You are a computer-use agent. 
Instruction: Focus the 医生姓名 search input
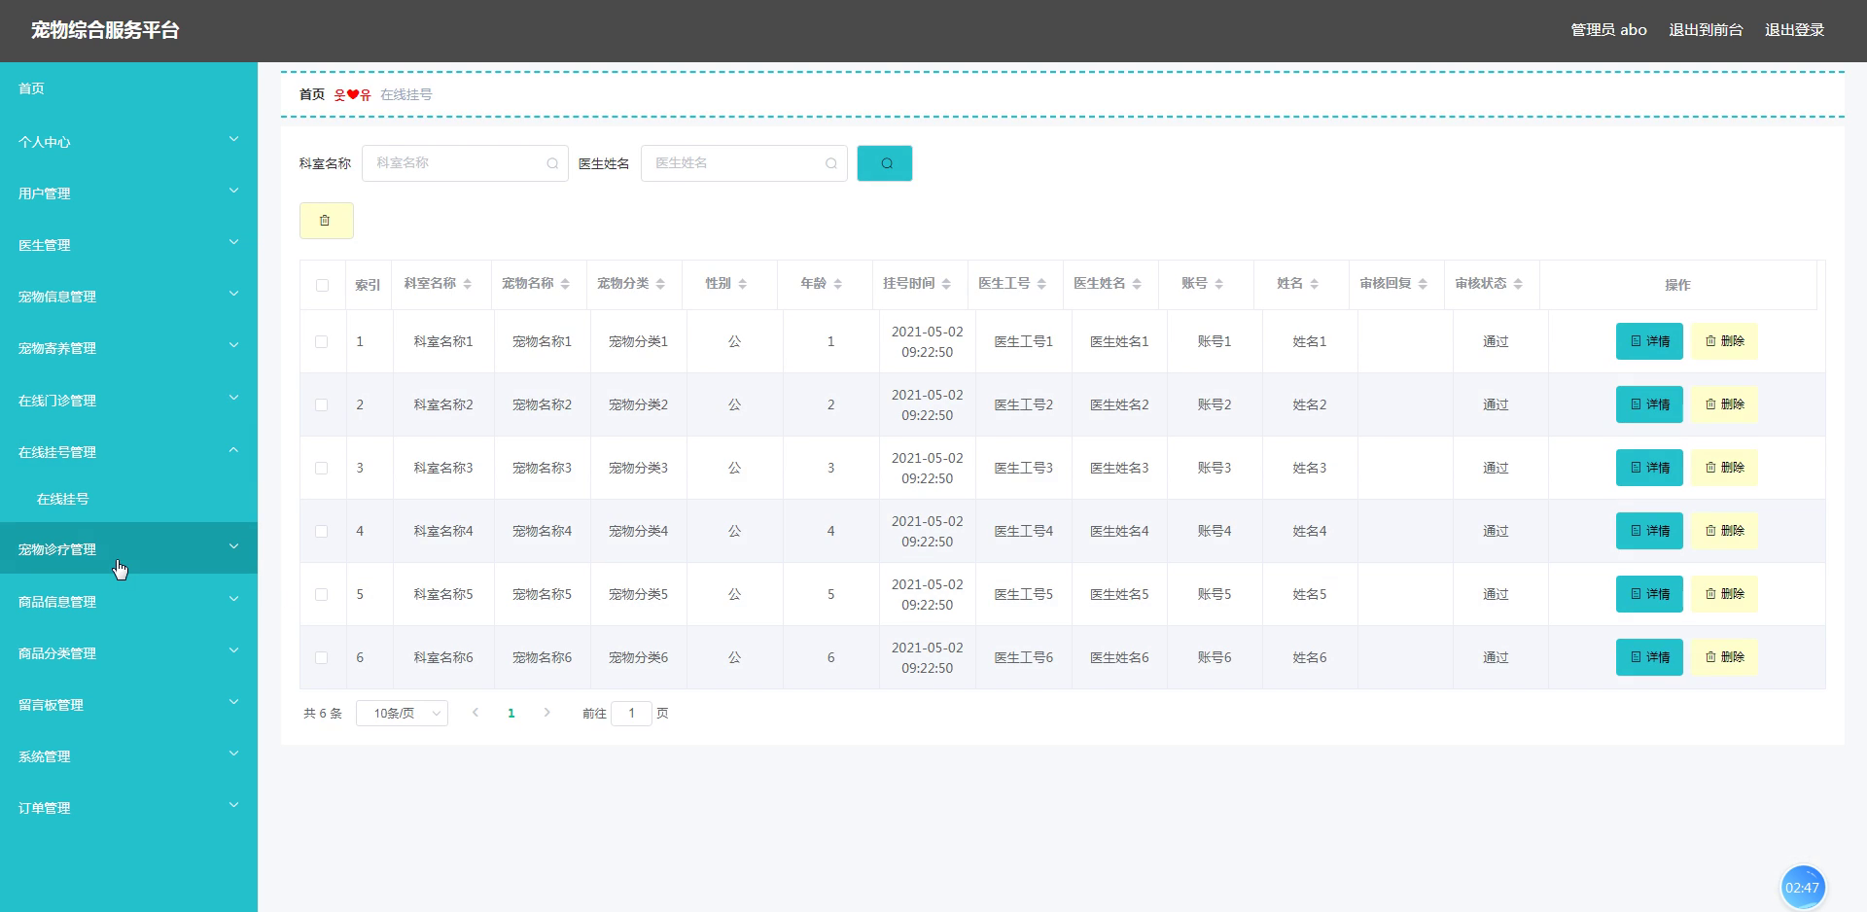click(x=744, y=163)
